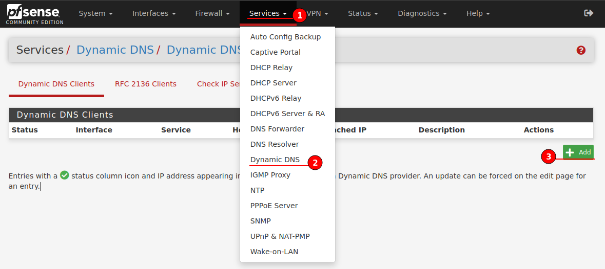Click the Status column header

[25, 130]
